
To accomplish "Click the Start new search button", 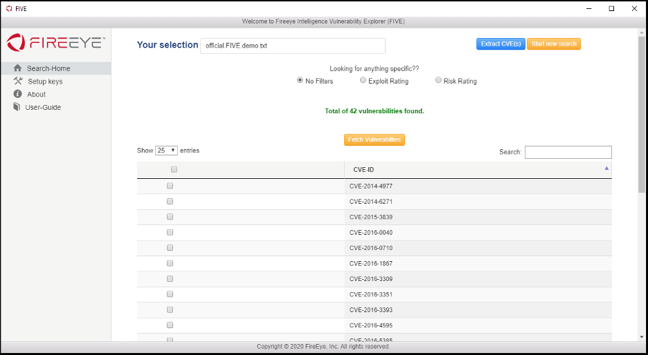I will click(x=554, y=44).
